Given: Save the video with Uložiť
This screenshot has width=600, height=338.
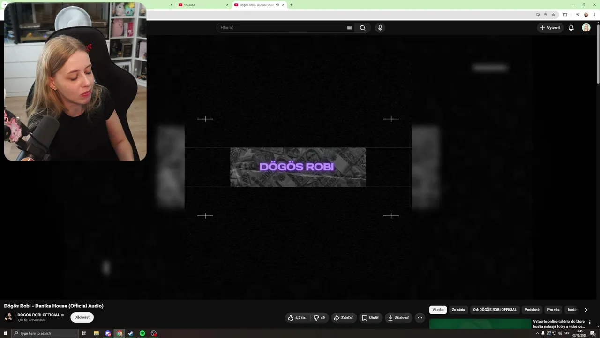Looking at the screenshot, I should [370, 318].
